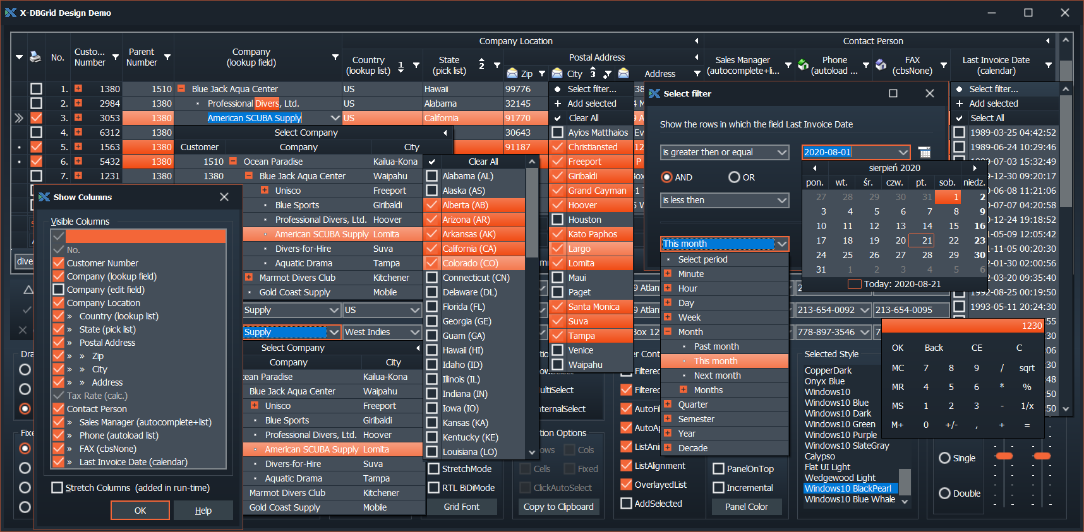Click the left orange vertical slider handle
Image resolution: width=1084 pixels, height=532 pixels.
(x=1004, y=456)
